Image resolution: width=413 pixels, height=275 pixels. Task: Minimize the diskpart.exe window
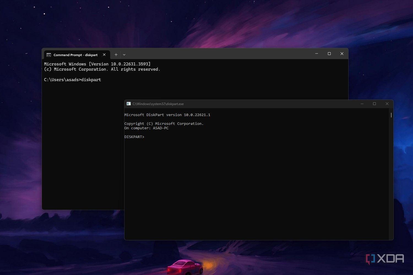[362, 104]
